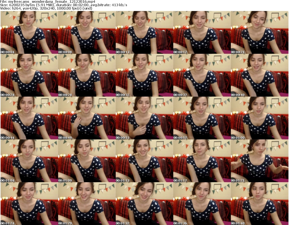Select the thumbnail timestamped 00:01:13

(144, 161)
